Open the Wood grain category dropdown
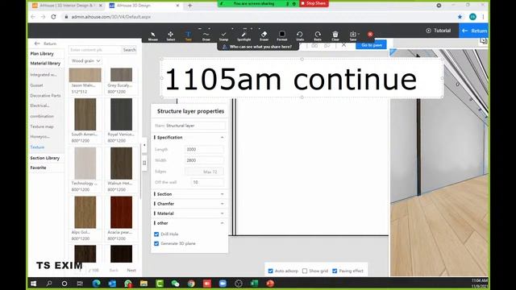This screenshot has width=516, height=290. point(85,61)
